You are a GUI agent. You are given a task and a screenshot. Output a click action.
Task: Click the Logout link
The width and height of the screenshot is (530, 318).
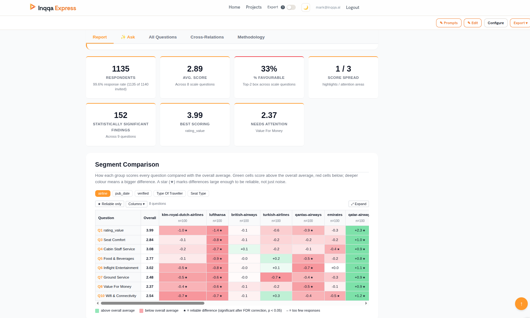tap(352, 8)
